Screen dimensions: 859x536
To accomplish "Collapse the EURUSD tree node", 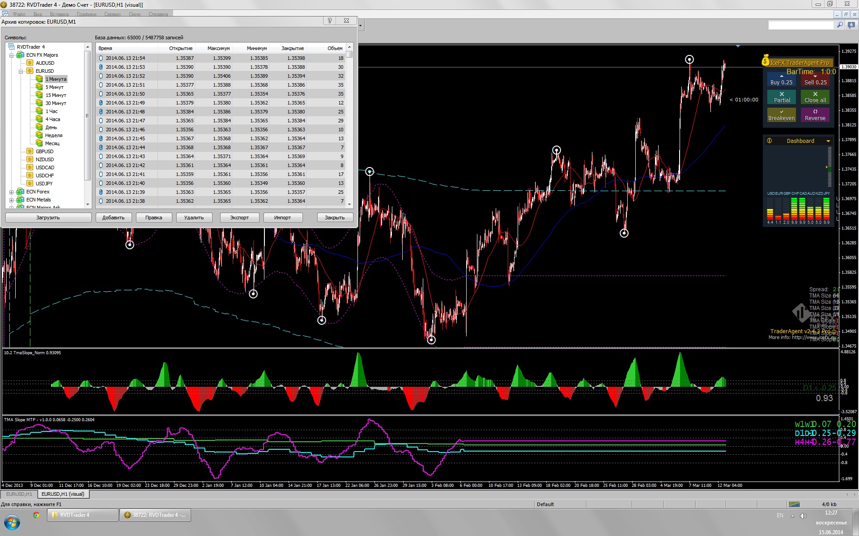I will tap(21, 71).
